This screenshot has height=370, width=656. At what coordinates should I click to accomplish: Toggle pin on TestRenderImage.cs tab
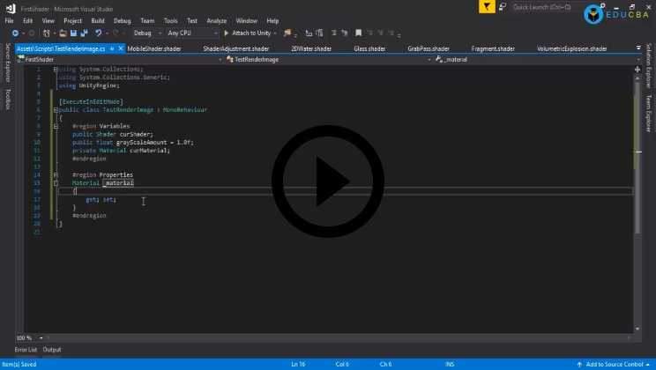[112, 48]
